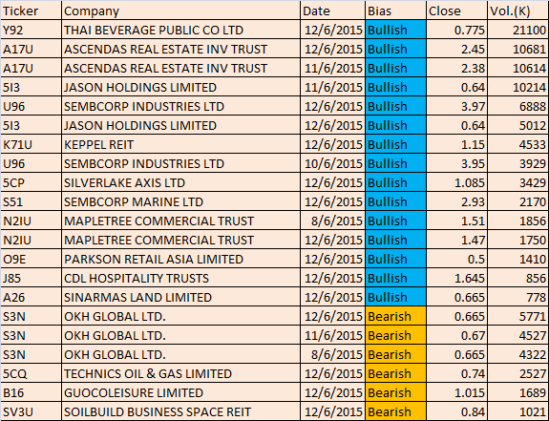Image resolution: width=549 pixels, height=421 pixels.
Task: Select volume cell showing 21100
Action: pyautogui.click(x=517, y=30)
